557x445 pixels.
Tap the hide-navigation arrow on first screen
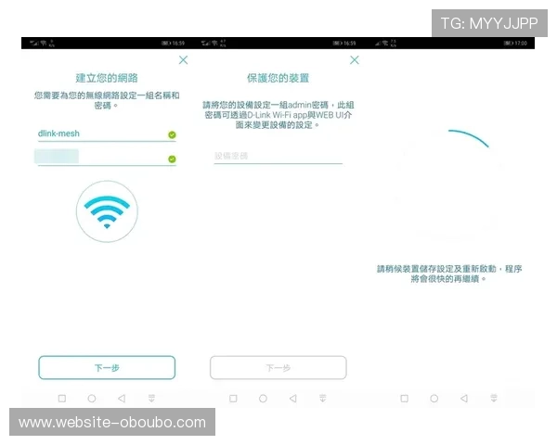(151, 398)
